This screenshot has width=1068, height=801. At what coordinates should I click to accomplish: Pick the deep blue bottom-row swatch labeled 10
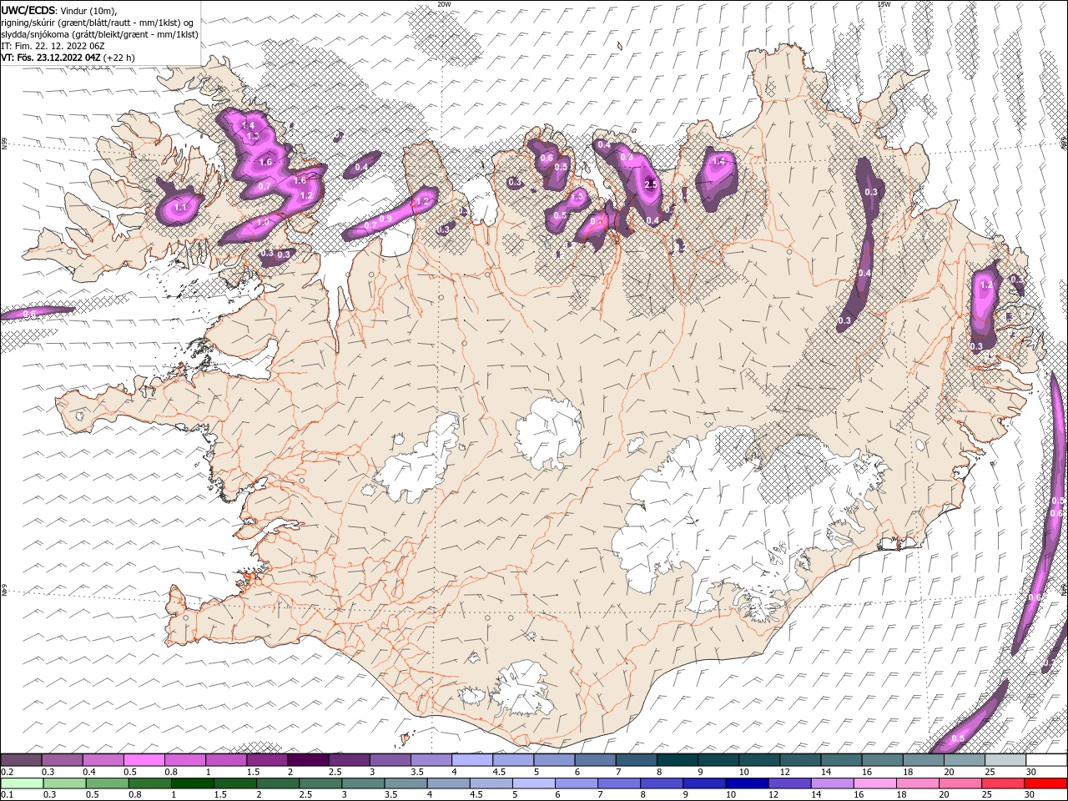pos(748,783)
